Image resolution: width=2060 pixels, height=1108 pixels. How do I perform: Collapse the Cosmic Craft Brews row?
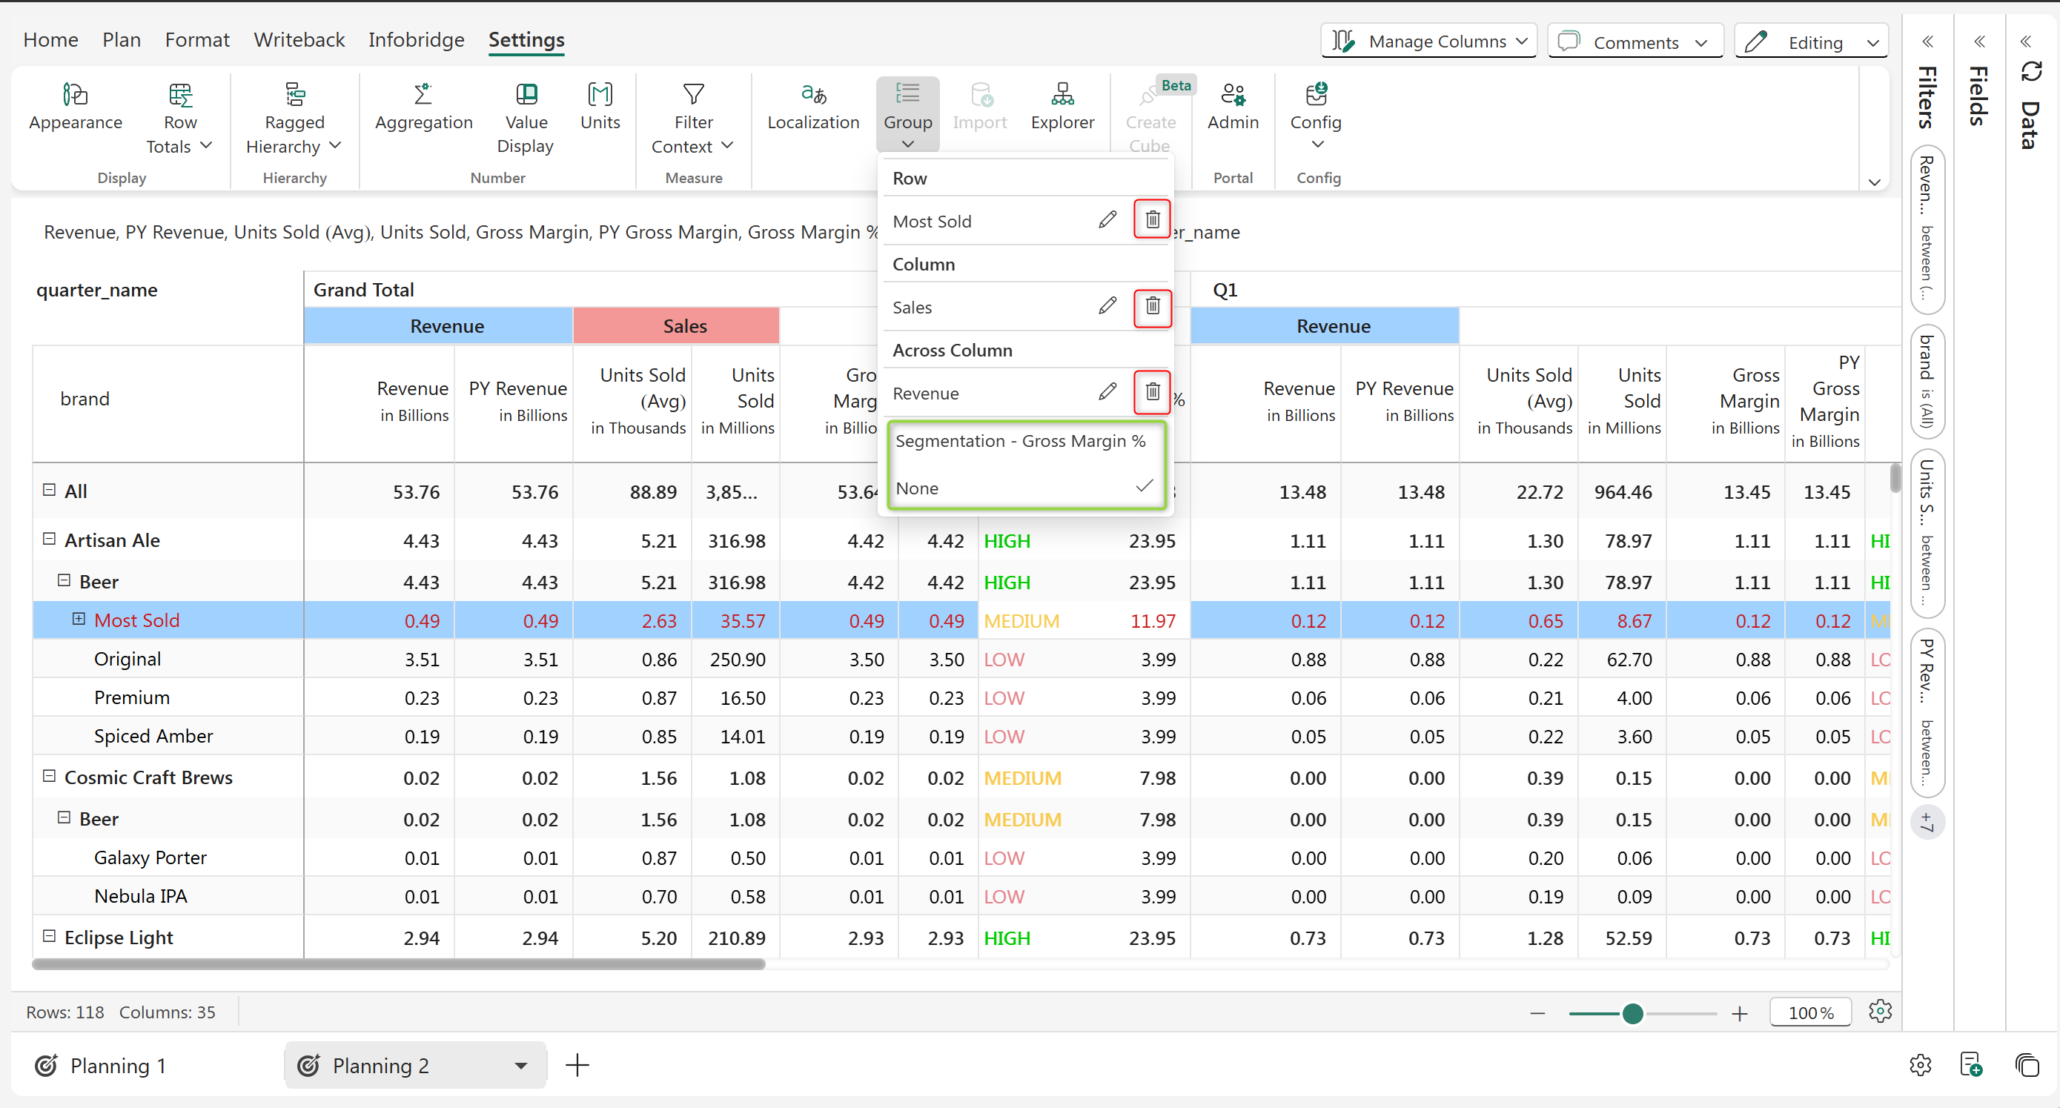tap(49, 776)
